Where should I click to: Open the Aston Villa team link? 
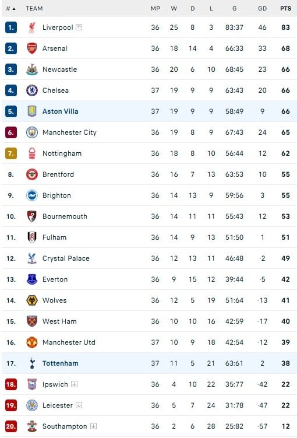tap(60, 111)
